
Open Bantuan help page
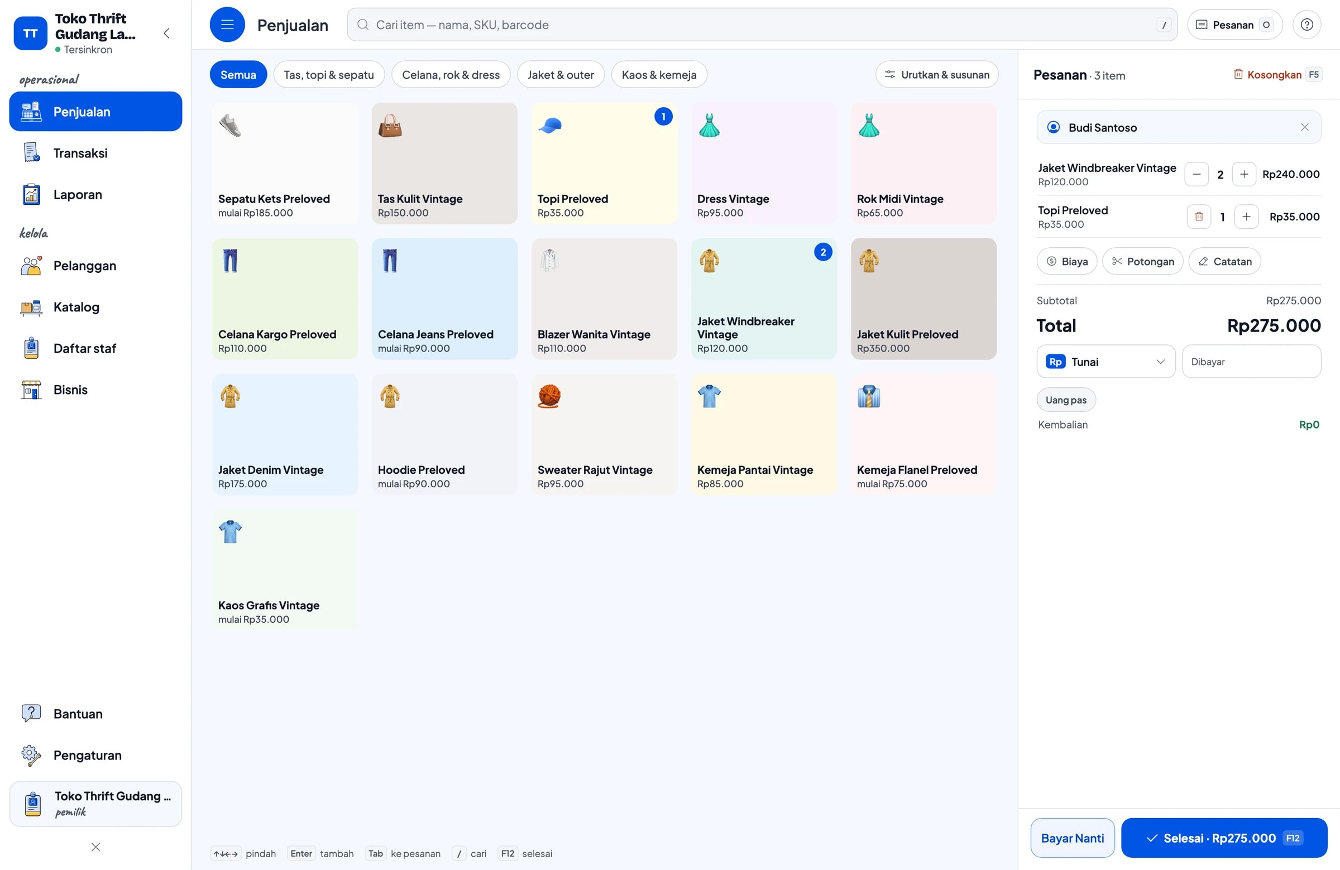point(95,714)
